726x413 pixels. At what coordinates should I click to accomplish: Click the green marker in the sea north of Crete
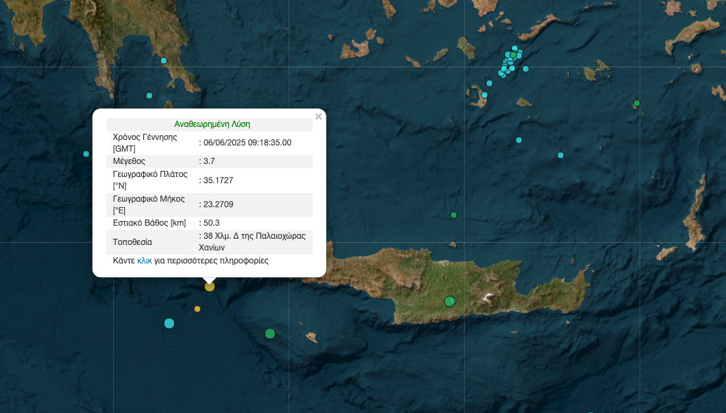(454, 215)
